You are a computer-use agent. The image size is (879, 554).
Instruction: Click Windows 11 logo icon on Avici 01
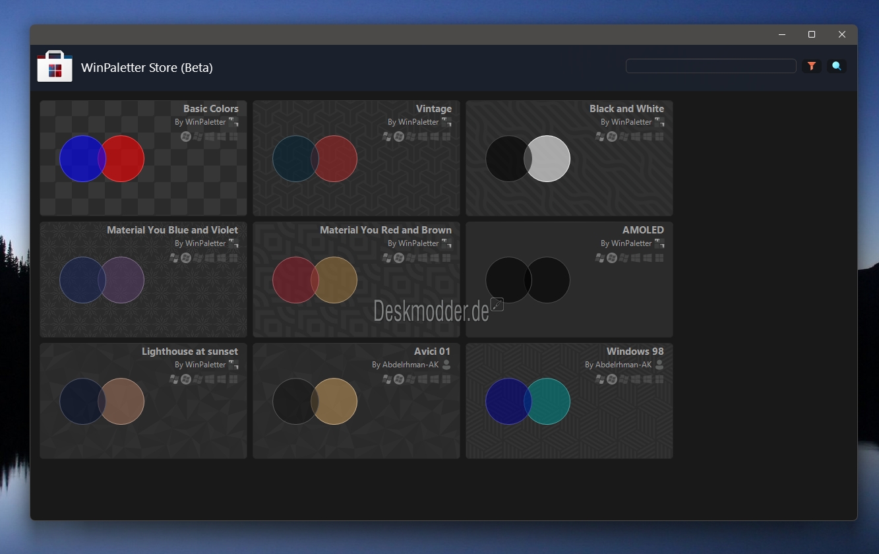coord(446,379)
